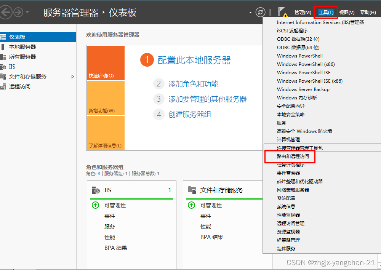Choose 网络策略服务器 from tools menu

(x=293, y=190)
